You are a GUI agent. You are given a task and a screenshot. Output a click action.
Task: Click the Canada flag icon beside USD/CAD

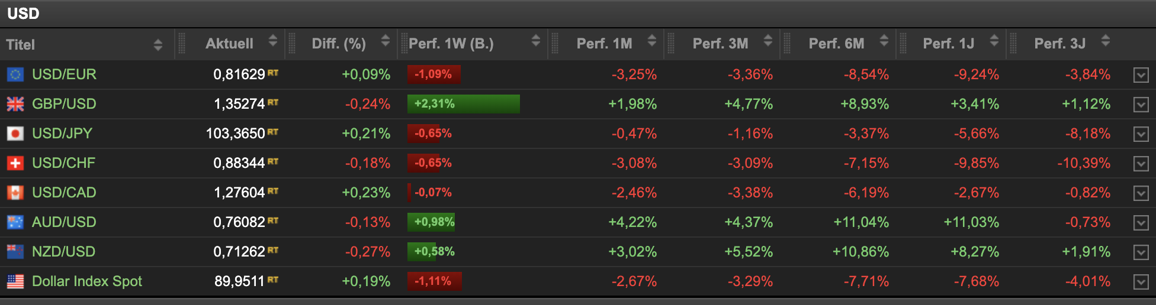click(15, 193)
